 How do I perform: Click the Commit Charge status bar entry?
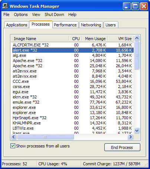click(111, 164)
